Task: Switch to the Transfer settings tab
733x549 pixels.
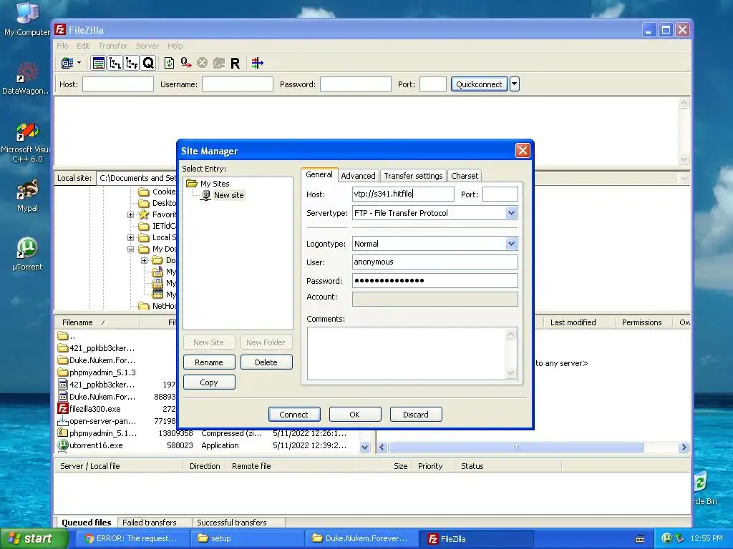Action: (413, 176)
